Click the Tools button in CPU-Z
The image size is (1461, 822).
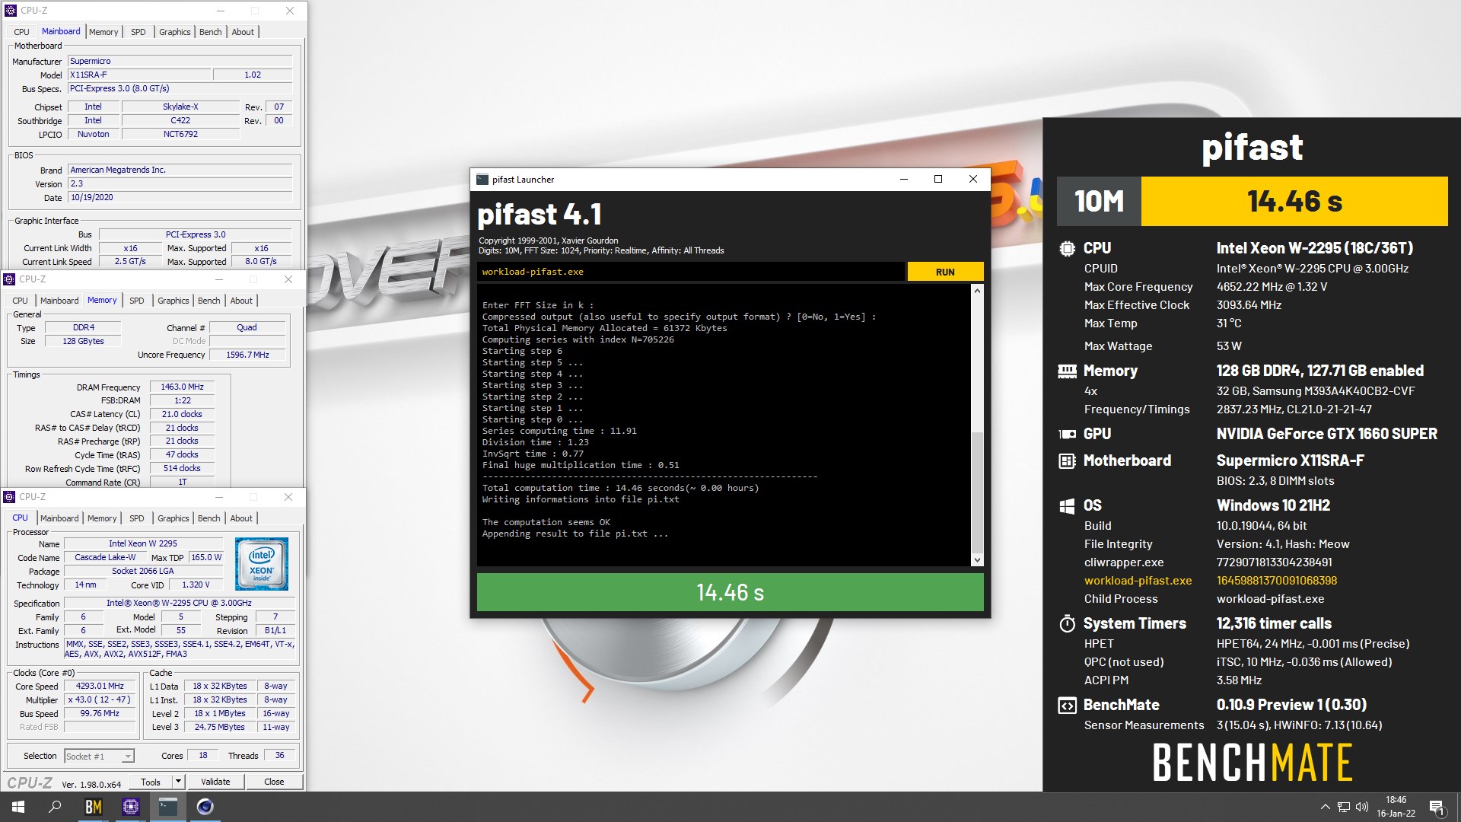tap(151, 782)
